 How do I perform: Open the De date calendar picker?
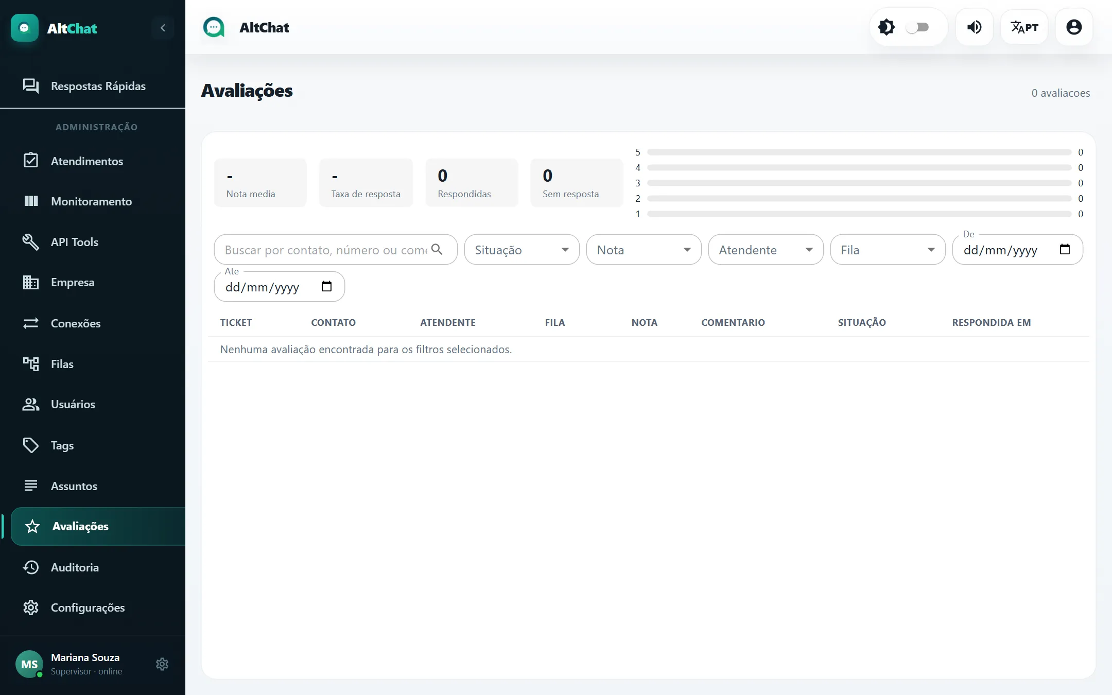coord(1065,250)
